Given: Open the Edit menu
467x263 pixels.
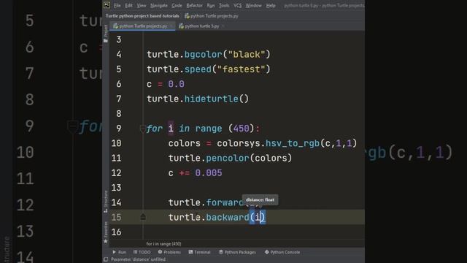Looking at the screenshot, I should [128, 5].
